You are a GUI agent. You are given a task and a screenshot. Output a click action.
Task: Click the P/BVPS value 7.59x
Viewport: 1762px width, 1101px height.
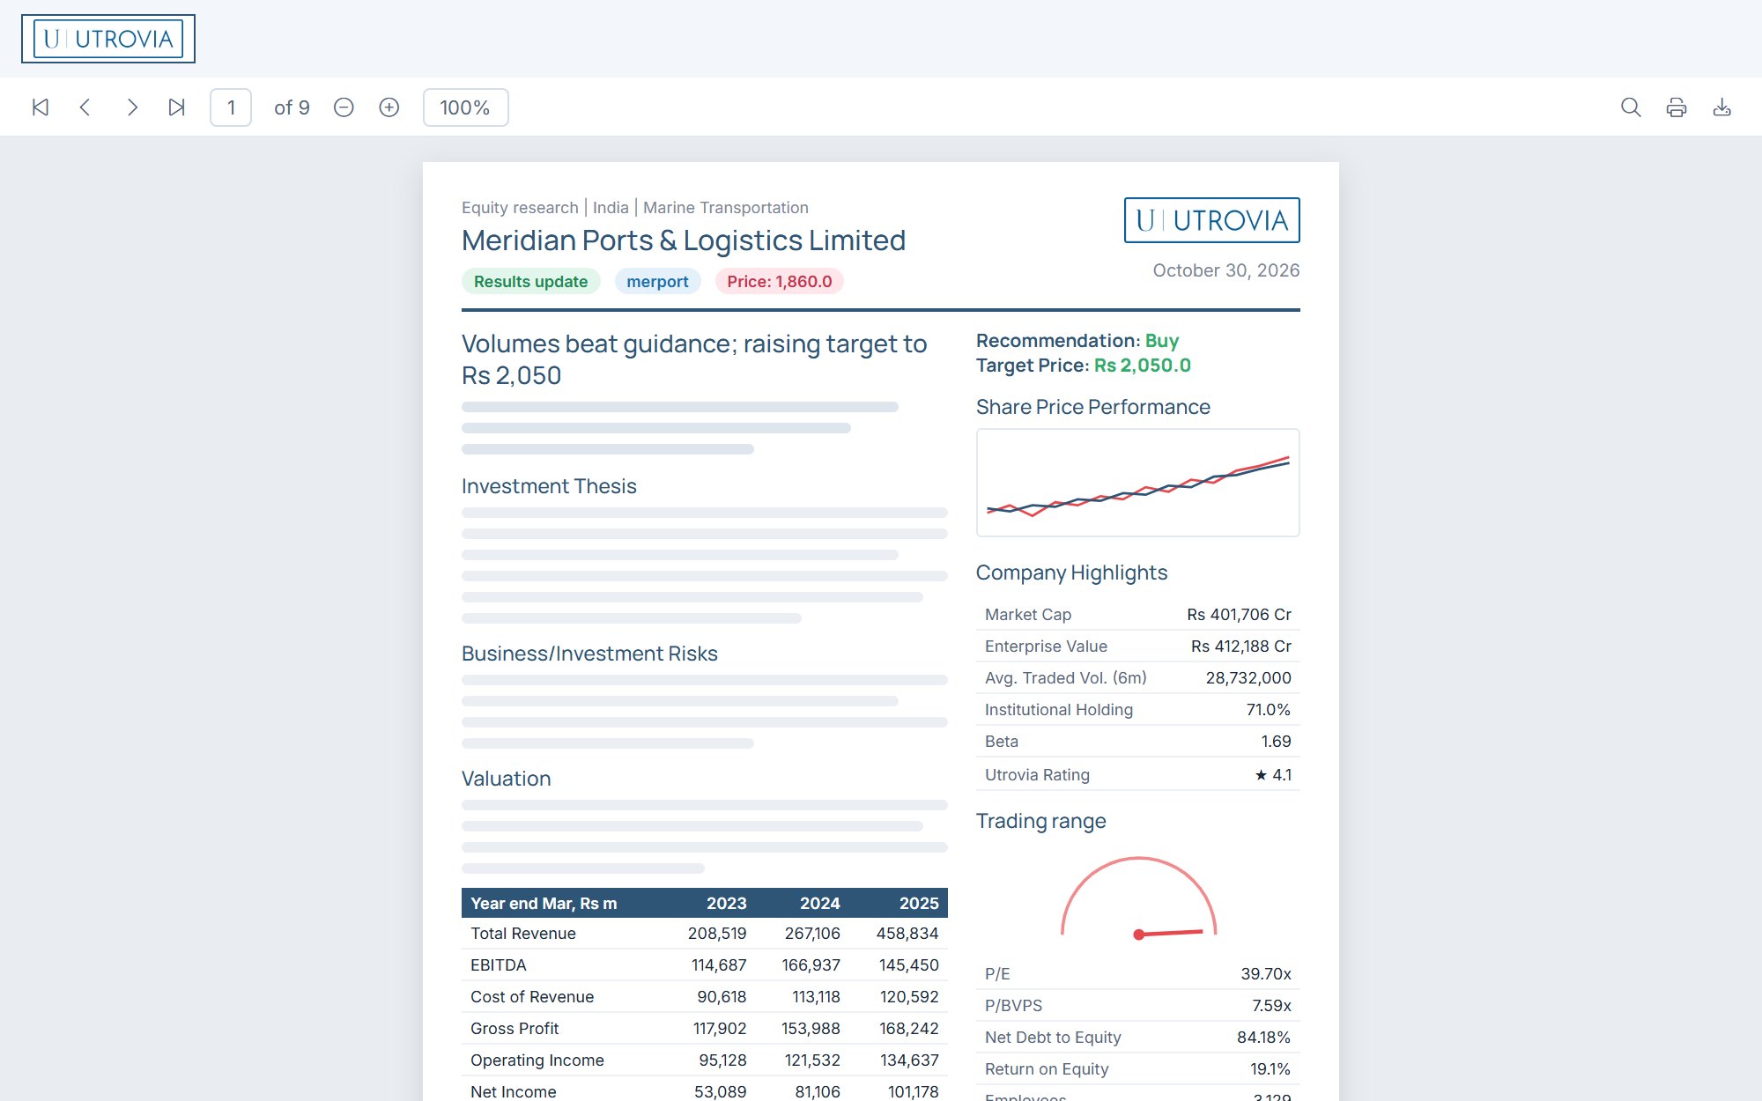(1271, 1006)
